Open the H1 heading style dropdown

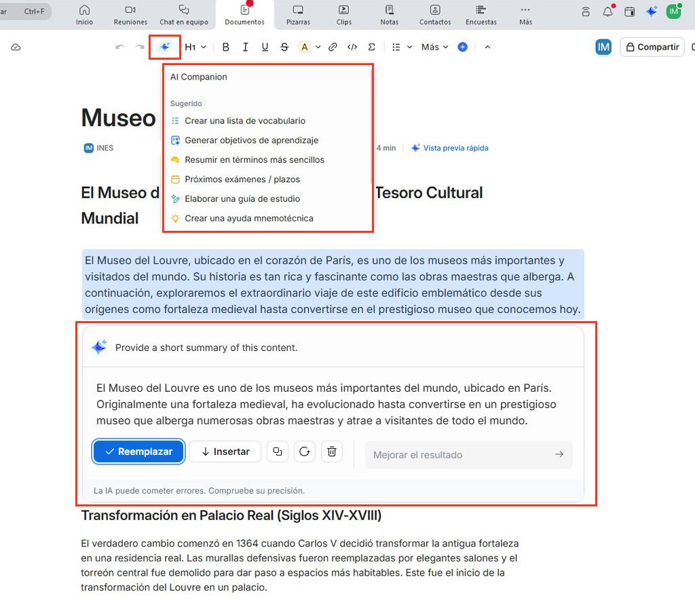(195, 47)
